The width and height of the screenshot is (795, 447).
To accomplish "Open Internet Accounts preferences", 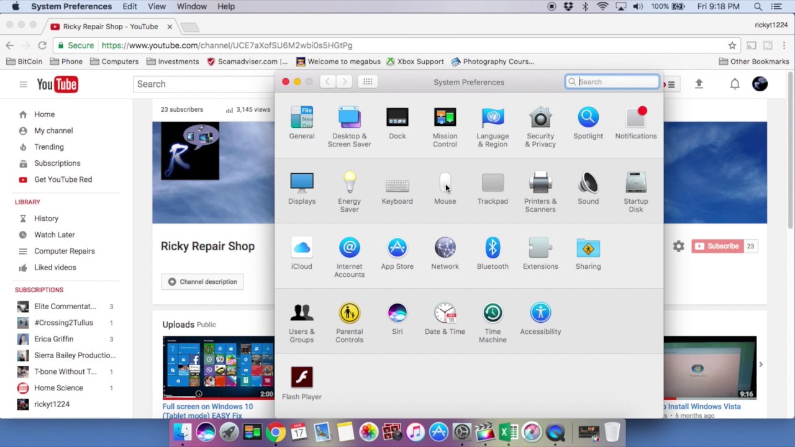I will (349, 257).
